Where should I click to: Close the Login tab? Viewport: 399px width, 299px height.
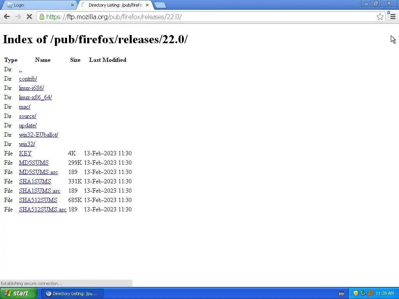pos(72,5)
